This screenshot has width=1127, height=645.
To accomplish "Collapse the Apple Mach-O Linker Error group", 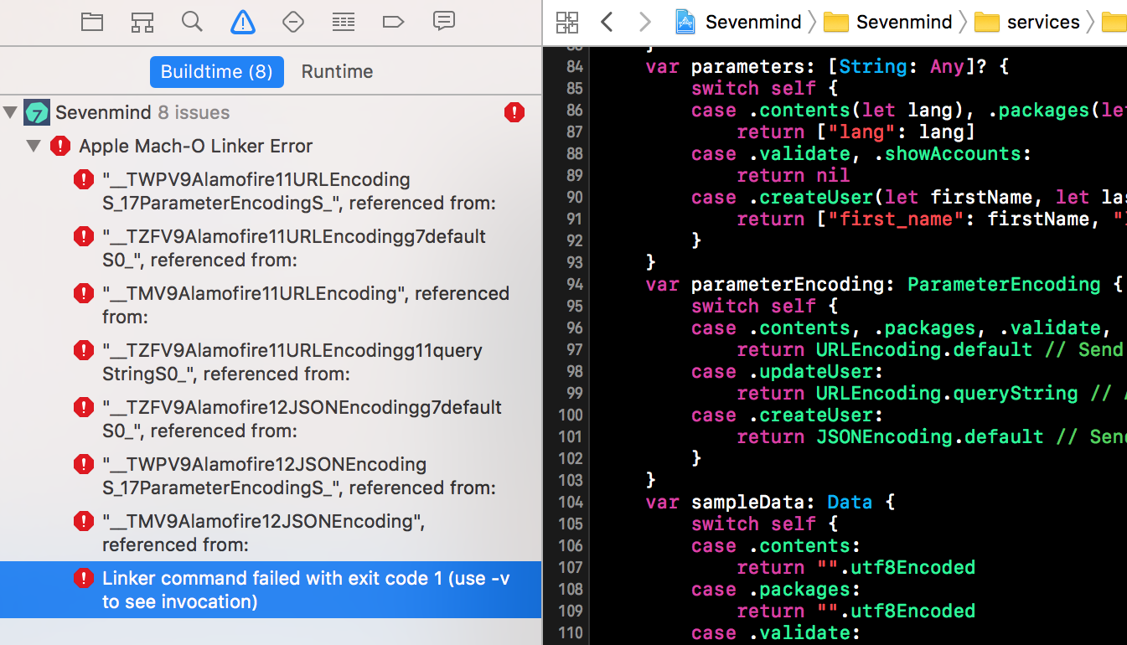I will [x=34, y=146].
